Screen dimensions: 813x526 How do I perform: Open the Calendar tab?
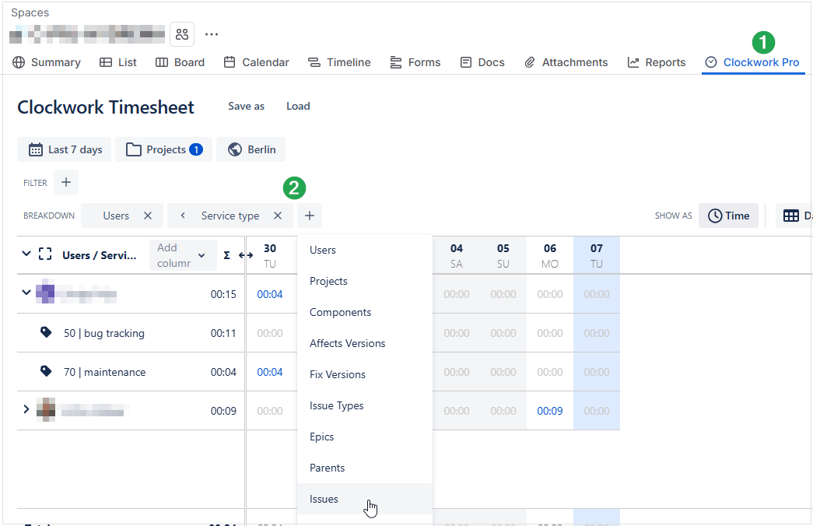(256, 62)
